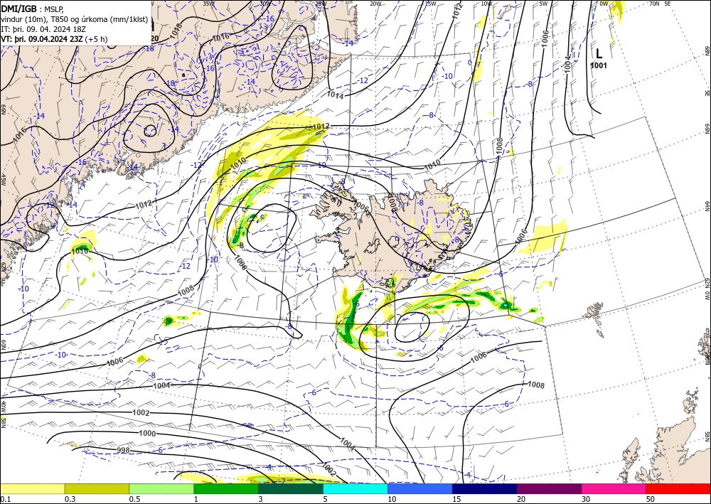Image resolution: width=711 pixels, height=504 pixels.
Task: Select the dark green 3 mm legend swatch
Action: click(291, 488)
